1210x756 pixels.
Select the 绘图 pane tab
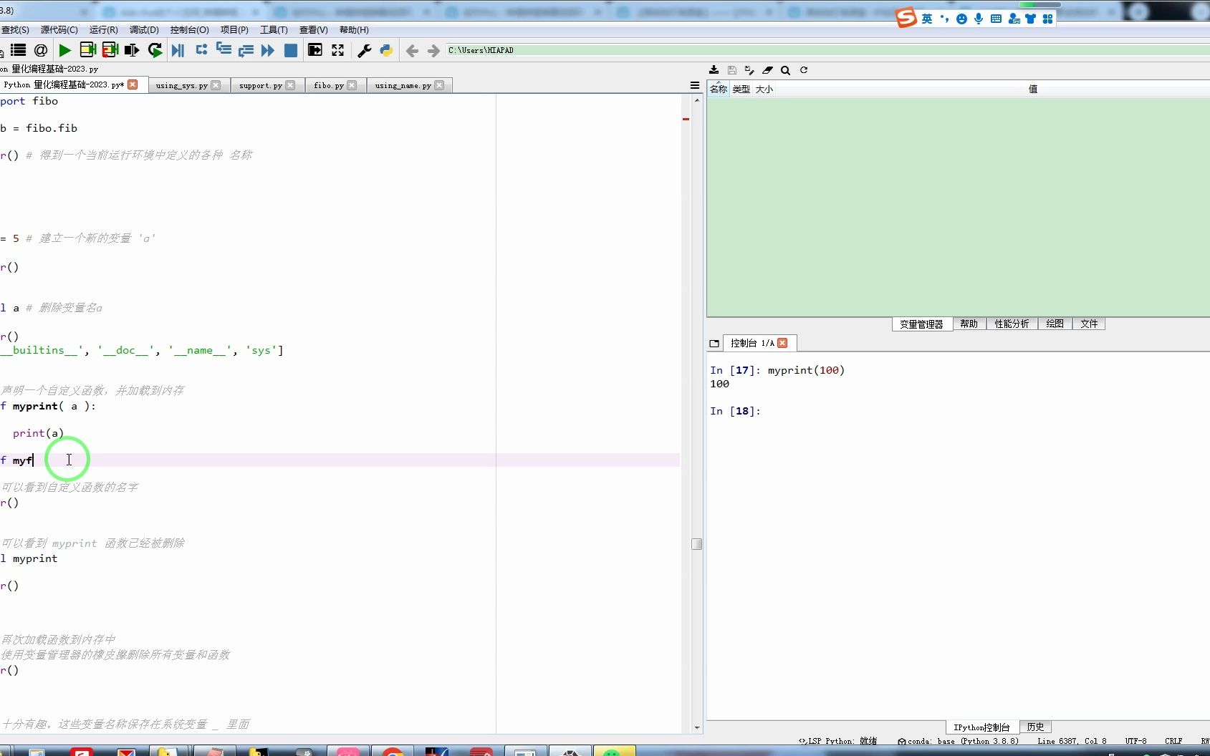coord(1055,324)
